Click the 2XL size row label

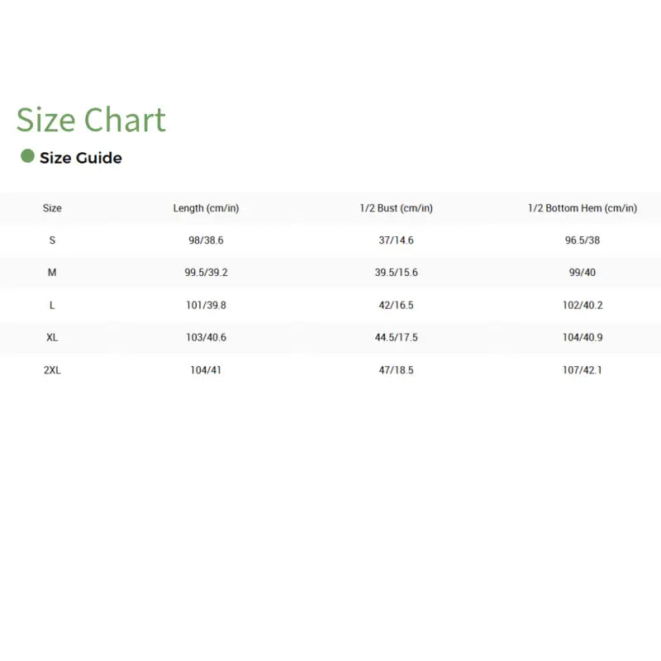[52, 370]
